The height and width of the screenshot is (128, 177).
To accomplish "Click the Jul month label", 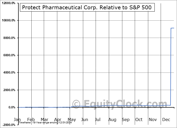I will click(x=98, y=120).
